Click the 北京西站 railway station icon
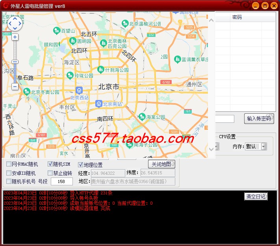Viewport: 280px width, 246px height. point(79,90)
